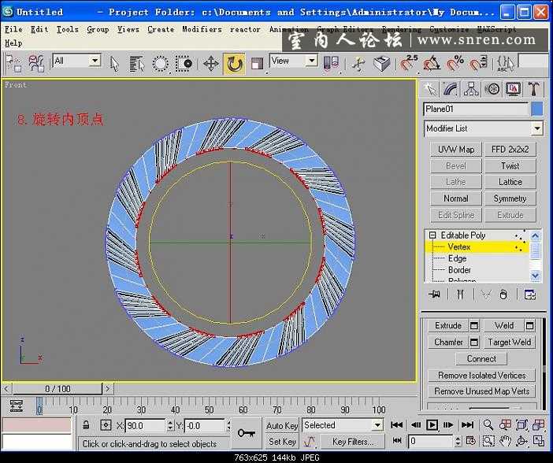
Task: Open the Hierarchy panel tab
Action: pyautogui.click(x=471, y=88)
